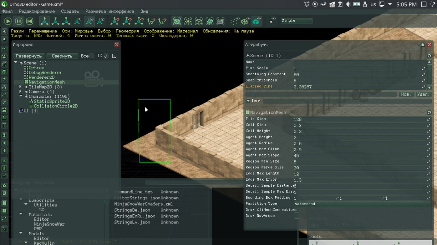Toggle Draw NavAreas checkbox
Viewport: 437px width, 245px height.
pos(296,216)
